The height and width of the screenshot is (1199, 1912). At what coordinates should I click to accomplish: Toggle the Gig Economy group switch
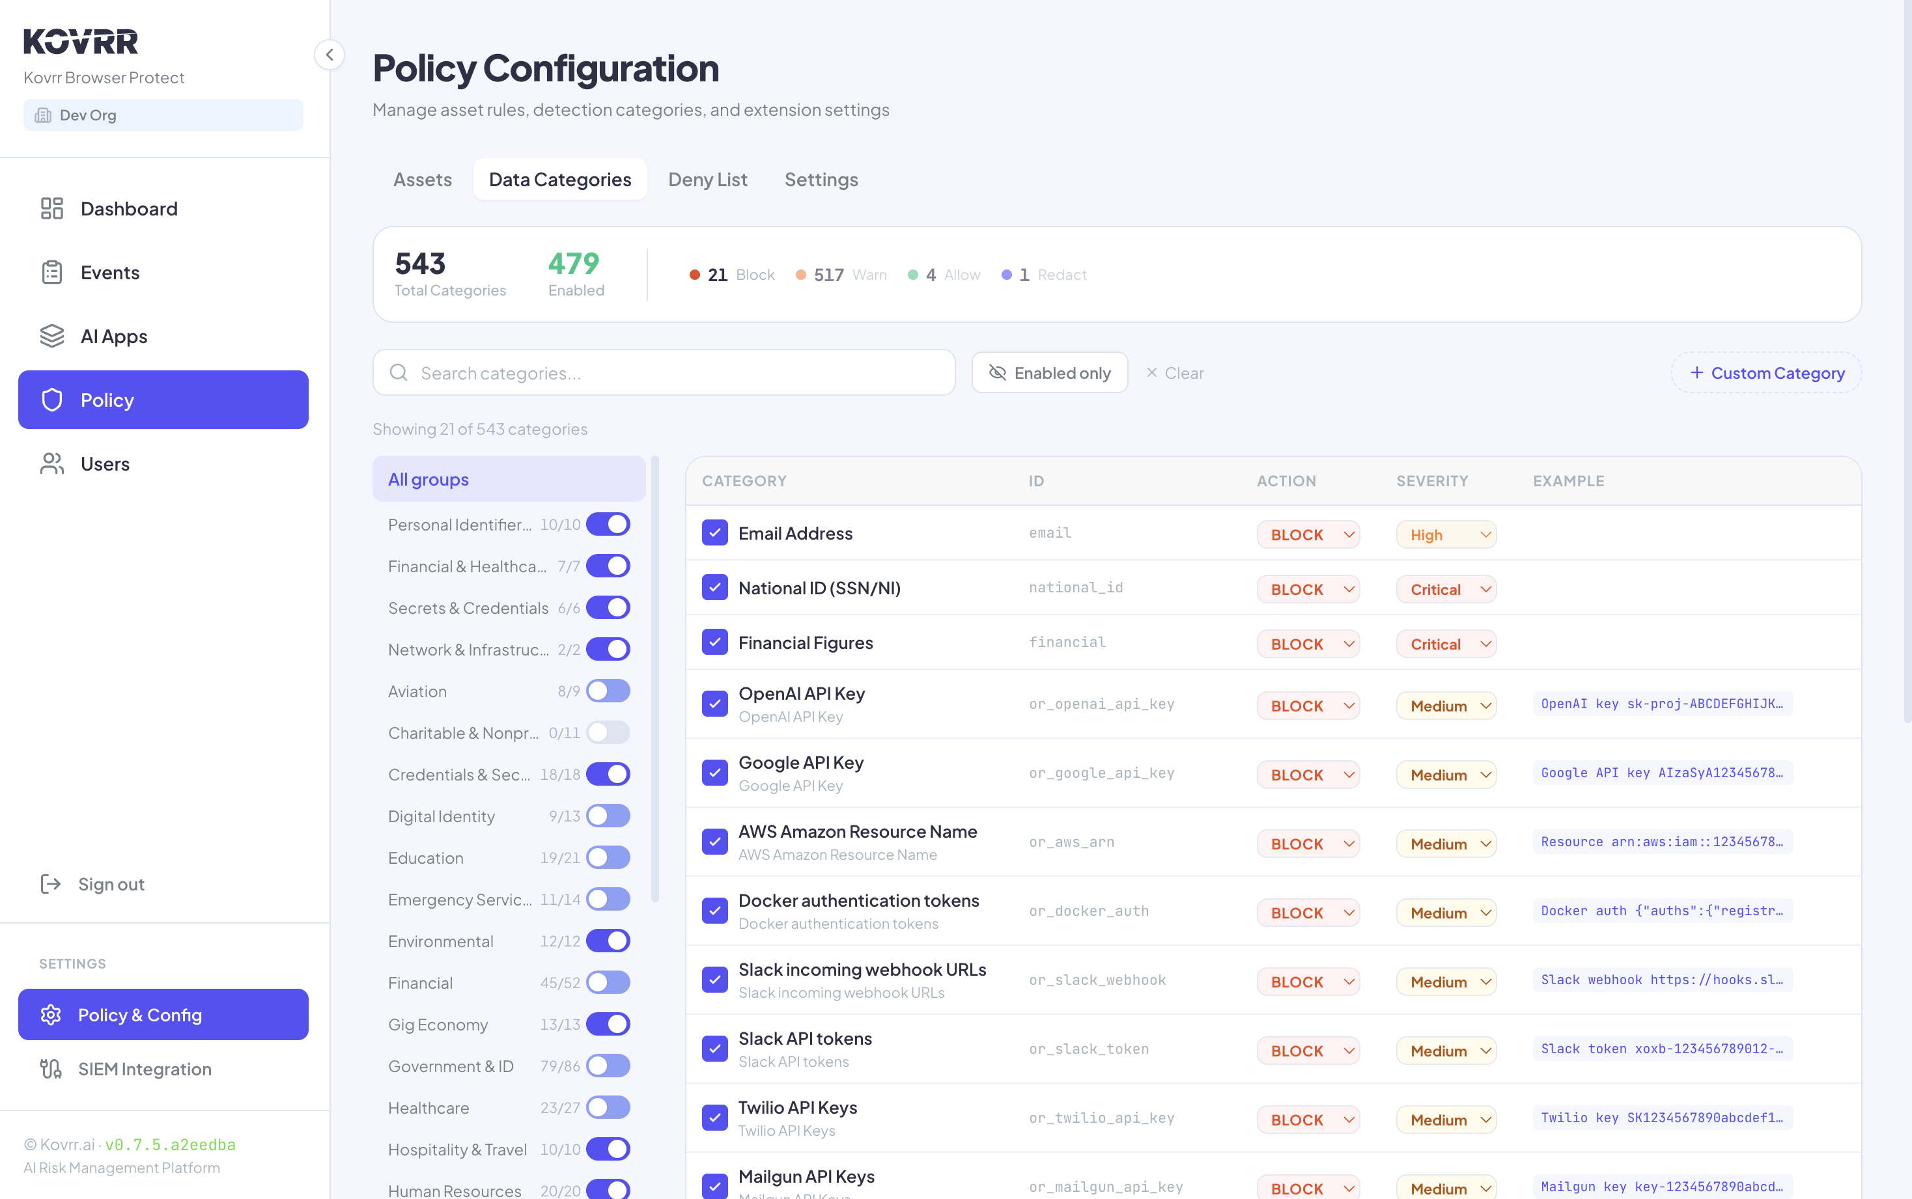click(x=608, y=1025)
